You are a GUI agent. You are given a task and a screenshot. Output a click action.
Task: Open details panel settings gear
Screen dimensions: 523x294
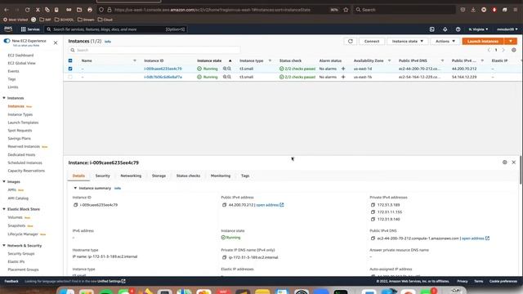pyautogui.click(x=505, y=163)
